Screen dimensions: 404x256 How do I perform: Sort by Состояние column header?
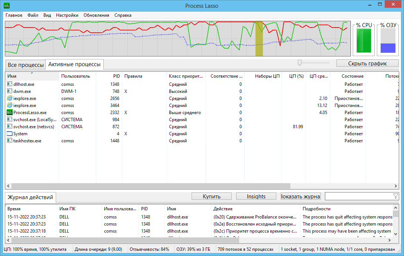tap(348, 76)
